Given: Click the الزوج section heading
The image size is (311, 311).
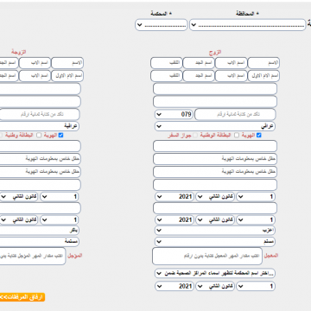Looking at the screenshot, I should tap(215, 52).
